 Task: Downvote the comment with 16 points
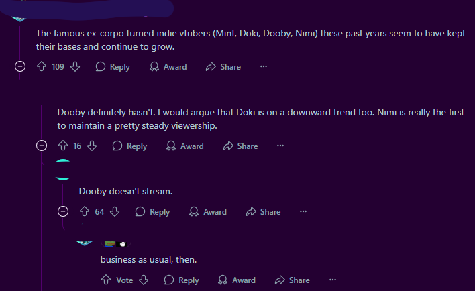click(x=92, y=146)
